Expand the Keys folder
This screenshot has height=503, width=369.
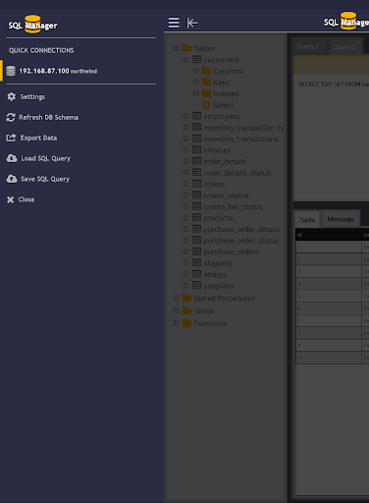(x=195, y=82)
